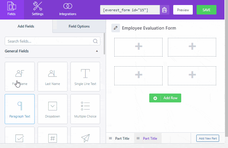Click Employee Evaluation Form title text

149,28
